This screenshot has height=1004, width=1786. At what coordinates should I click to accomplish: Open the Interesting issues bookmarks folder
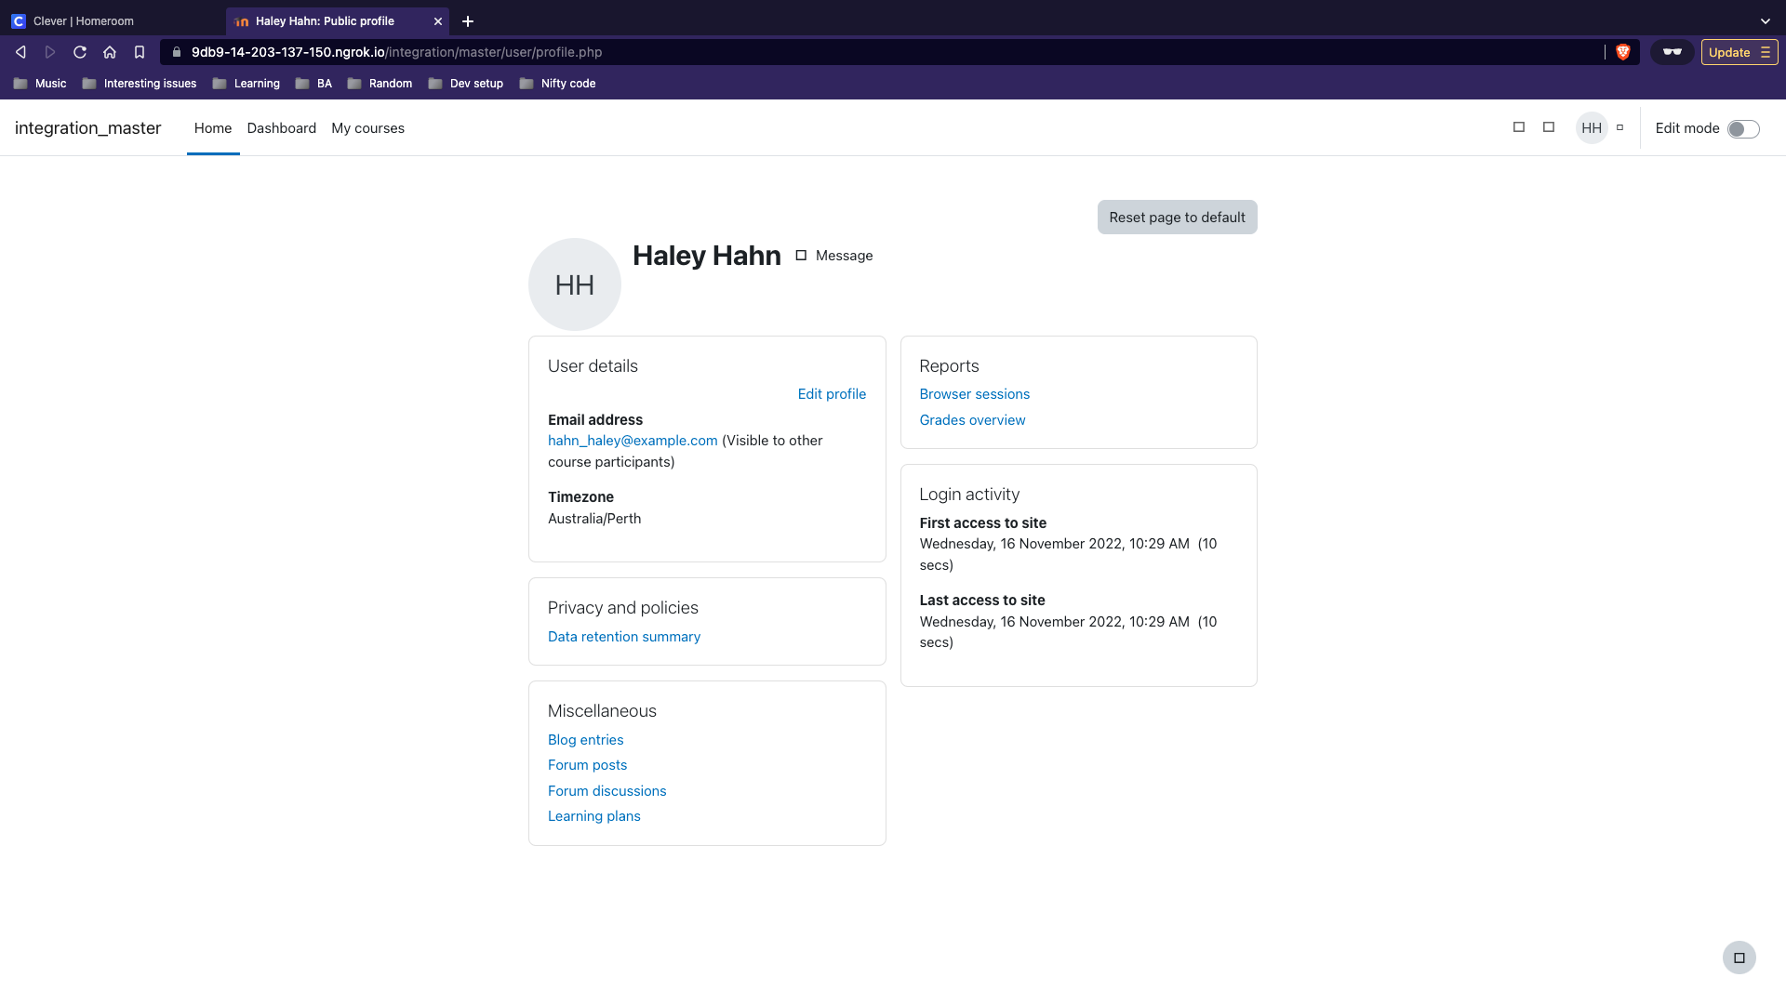140,84
